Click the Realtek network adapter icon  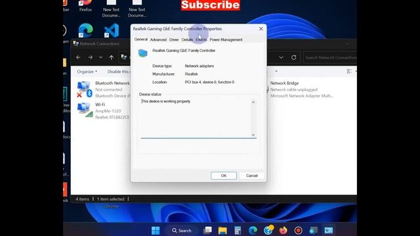coord(143,53)
